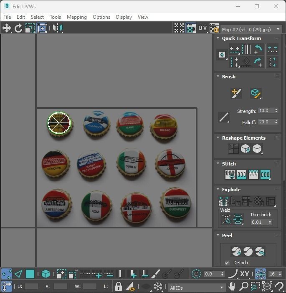The height and width of the screenshot is (293, 286).
Task: Click the checker pattern display icon
Action: point(179,28)
